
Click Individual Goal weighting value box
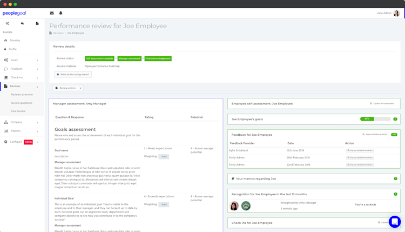[x=164, y=204]
